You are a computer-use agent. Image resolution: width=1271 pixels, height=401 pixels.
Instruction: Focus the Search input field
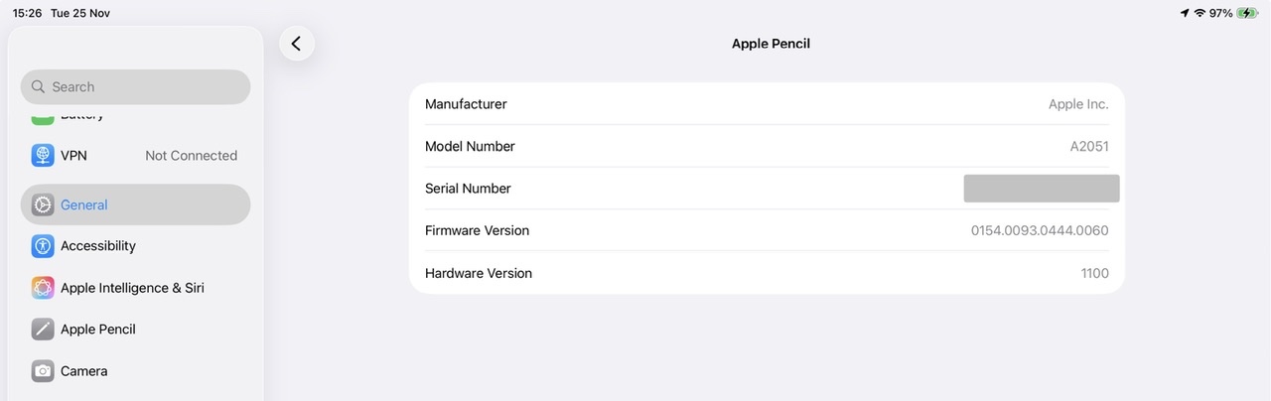pos(139,87)
